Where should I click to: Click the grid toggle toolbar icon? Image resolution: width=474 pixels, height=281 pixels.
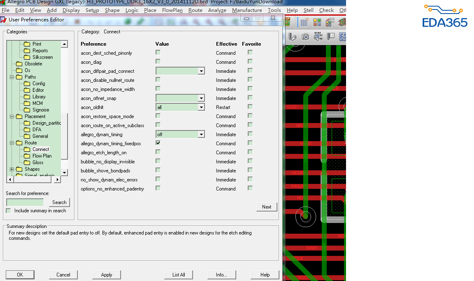click(x=304, y=22)
